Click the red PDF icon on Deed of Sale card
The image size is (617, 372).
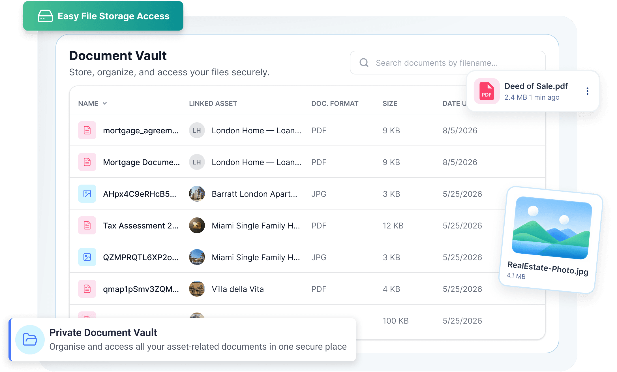(487, 91)
